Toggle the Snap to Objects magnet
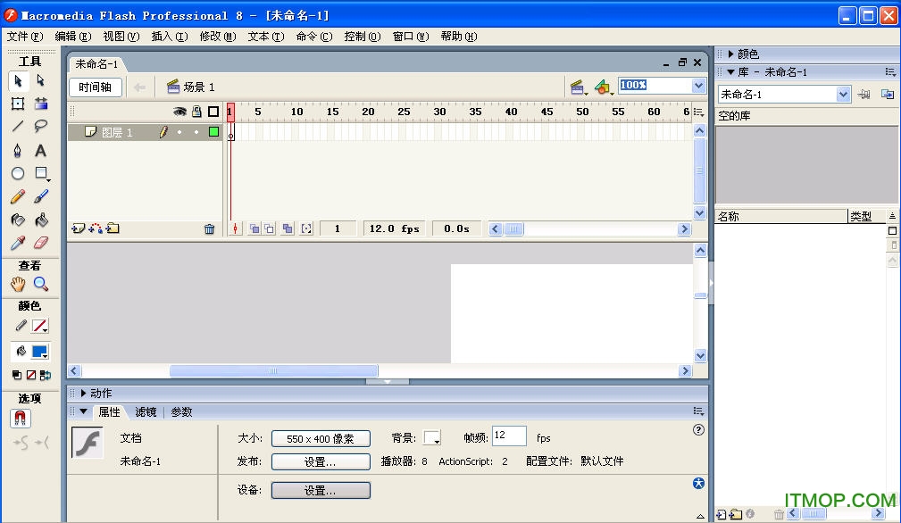 (x=21, y=418)
